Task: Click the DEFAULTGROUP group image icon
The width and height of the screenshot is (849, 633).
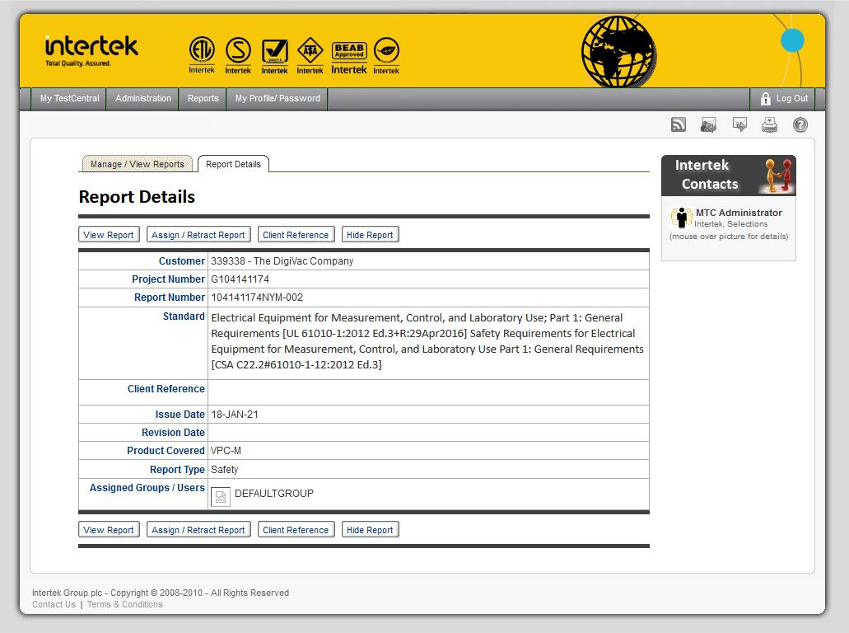Action: click(x=221, y=497)
